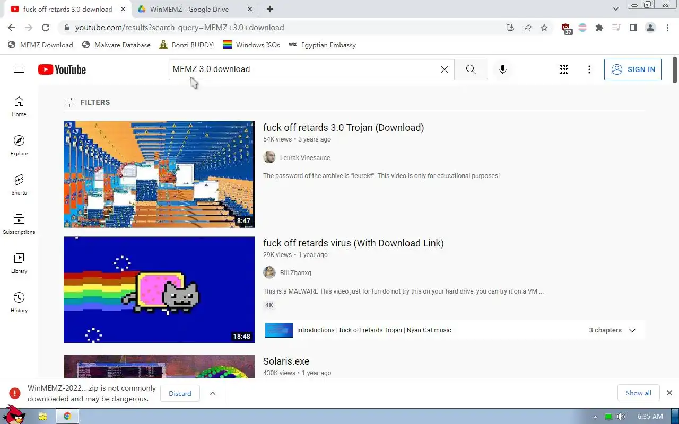Open the extensions puzzle piece menu
Image resolution: width=679 pixels, height=424 pixels.
(599, 28)
